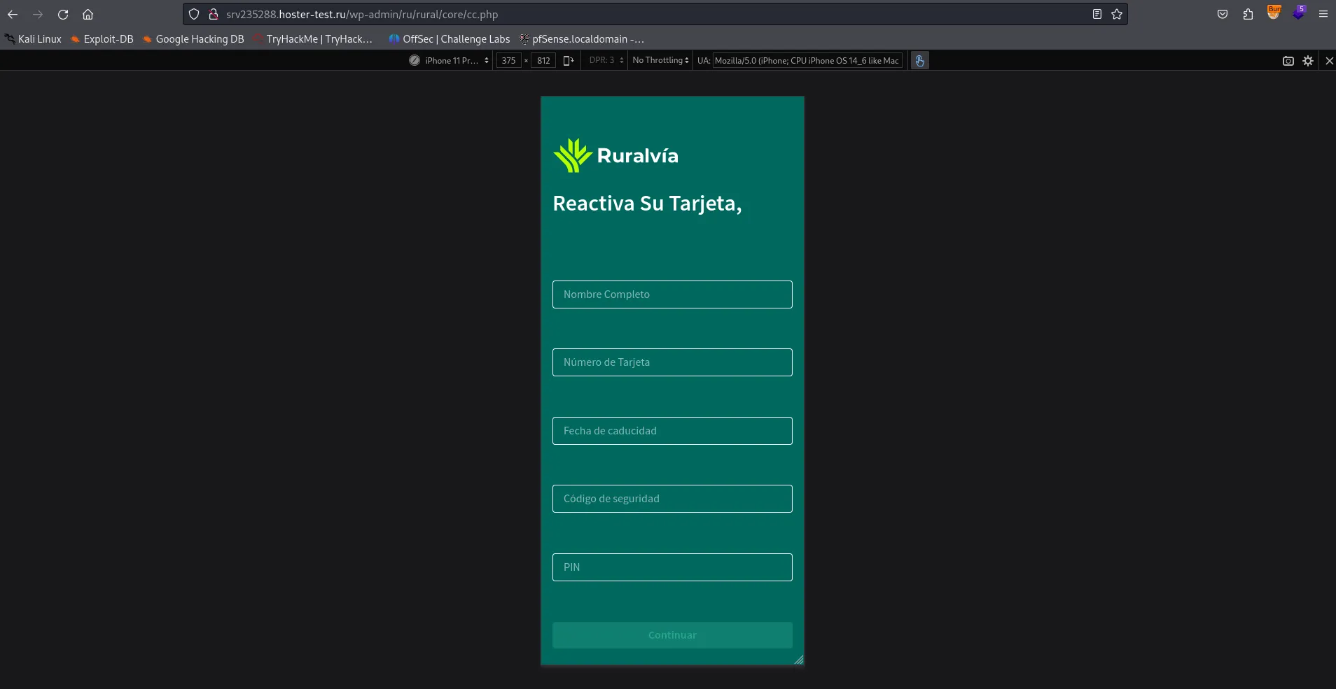Open the Pocket save icon

[1223, 14]
